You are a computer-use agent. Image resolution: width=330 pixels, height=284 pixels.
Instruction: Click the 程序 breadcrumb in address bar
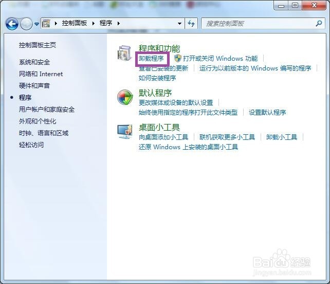click(106, 23)
